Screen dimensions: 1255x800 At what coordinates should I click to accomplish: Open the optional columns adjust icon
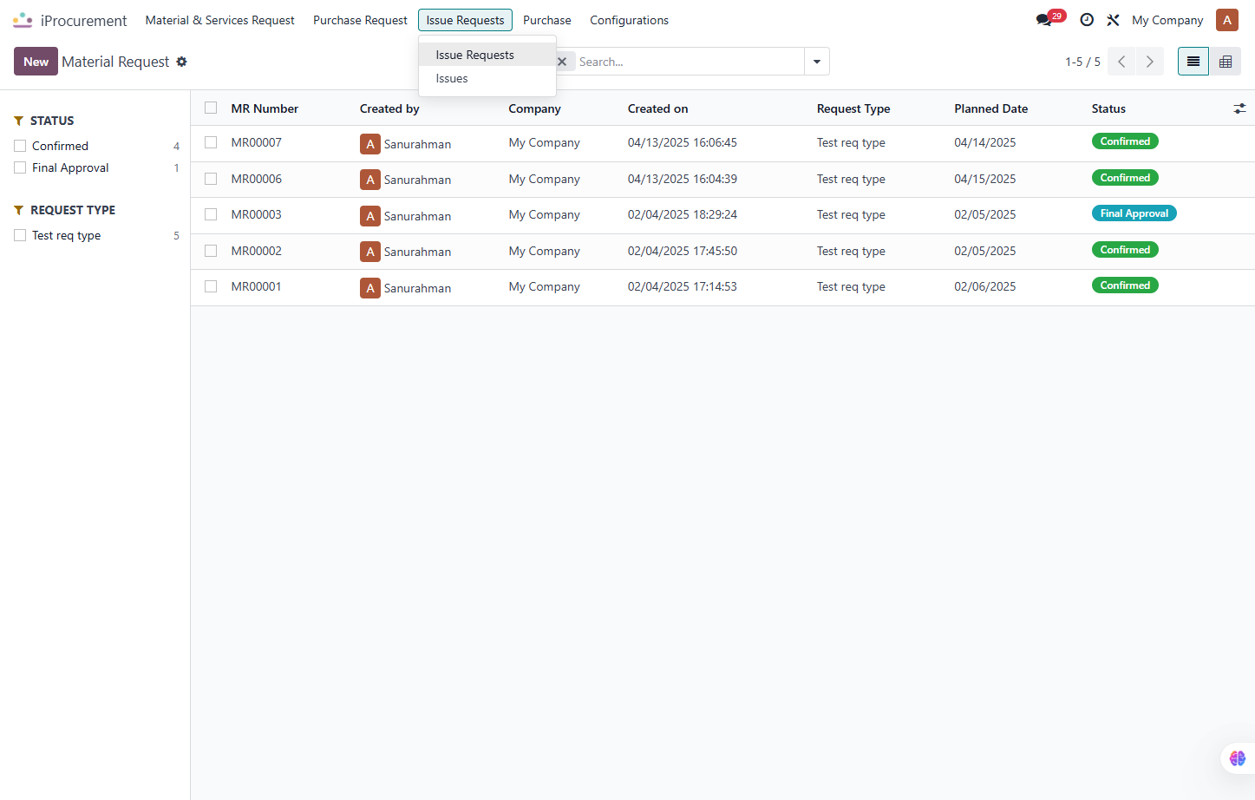[x=1239, y=108]
